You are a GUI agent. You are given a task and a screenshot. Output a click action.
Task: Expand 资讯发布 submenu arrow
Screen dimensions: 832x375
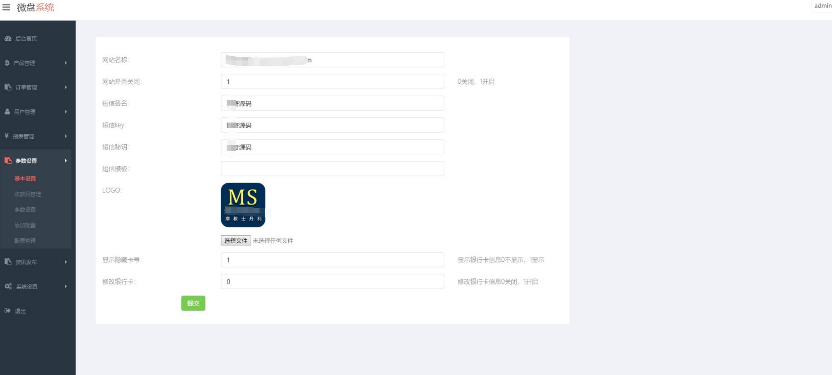(66, 262)
